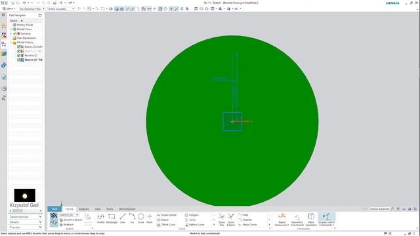Open the No Selection Filter dropdown
The image size is (420, 236).
32,9
